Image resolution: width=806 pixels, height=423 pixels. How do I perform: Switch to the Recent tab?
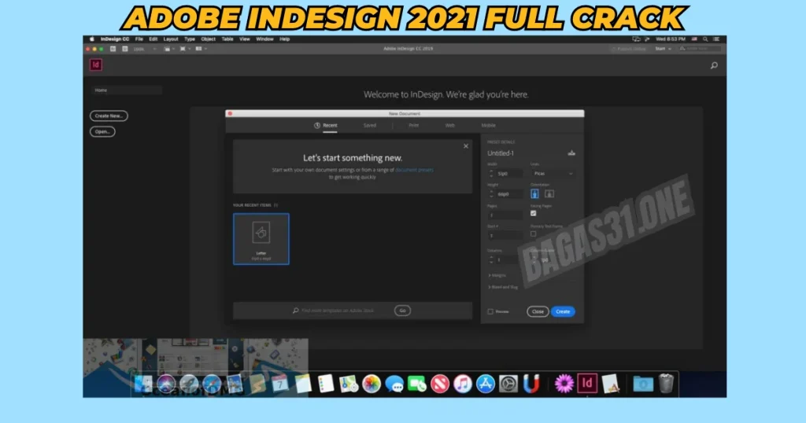tap(326, 125)
